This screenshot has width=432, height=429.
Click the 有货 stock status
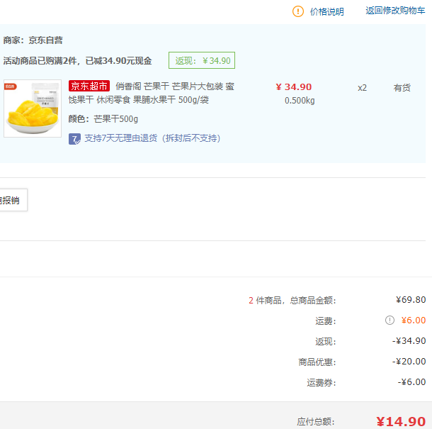[x=402, y=88]
